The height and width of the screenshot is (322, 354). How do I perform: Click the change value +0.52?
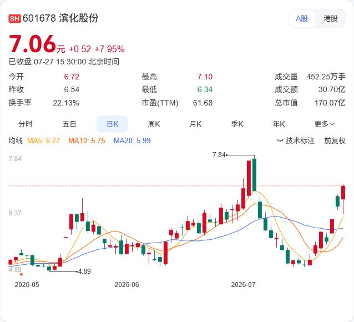80,49
